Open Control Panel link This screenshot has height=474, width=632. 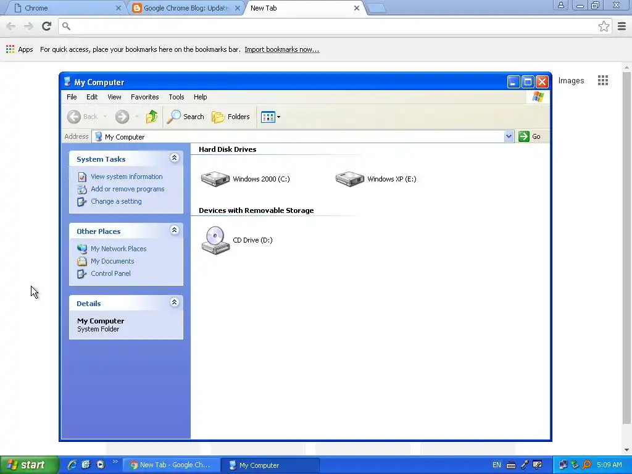(x=111, y=273)
